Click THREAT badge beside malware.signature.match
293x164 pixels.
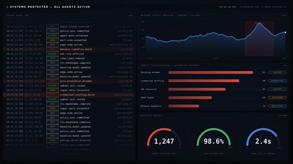pos(52,49)
